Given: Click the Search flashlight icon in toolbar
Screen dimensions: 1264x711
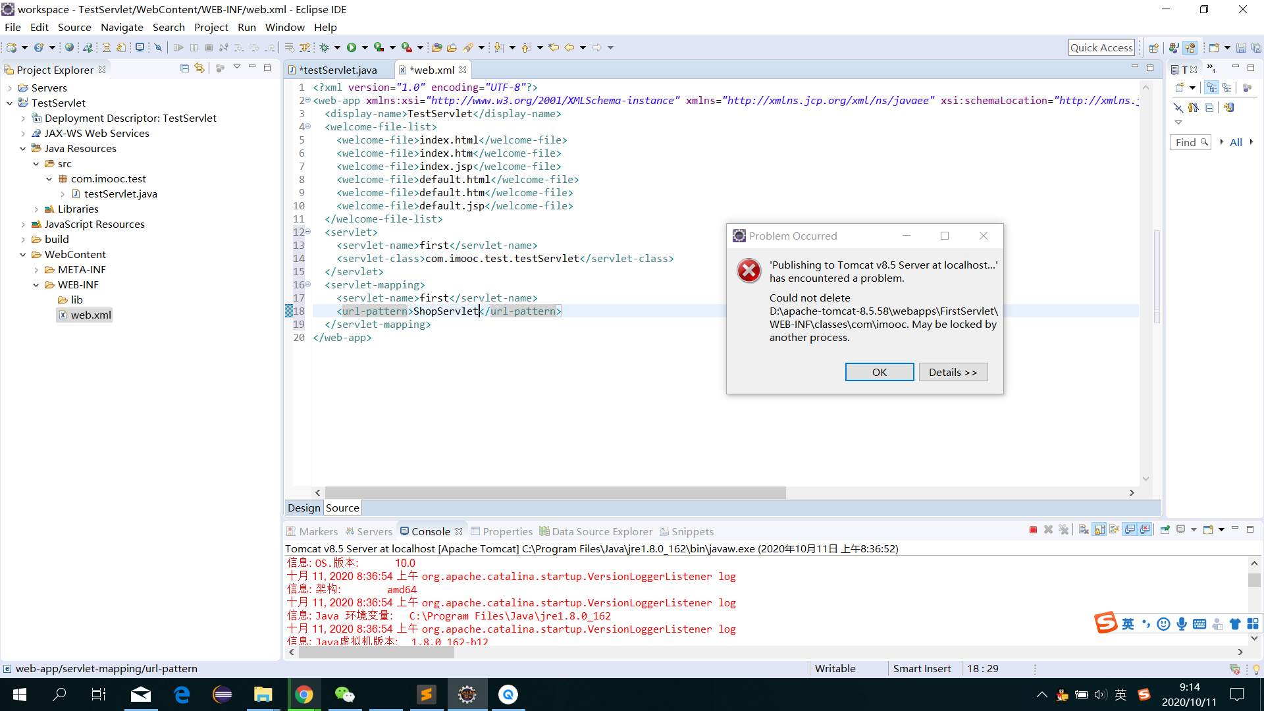Looking at the screenshot, I should [x=468, y=47].
